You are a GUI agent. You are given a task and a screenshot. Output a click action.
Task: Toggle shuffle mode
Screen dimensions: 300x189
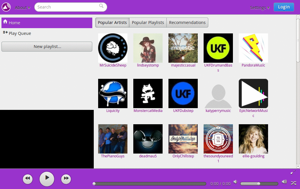tap(294, 183)
